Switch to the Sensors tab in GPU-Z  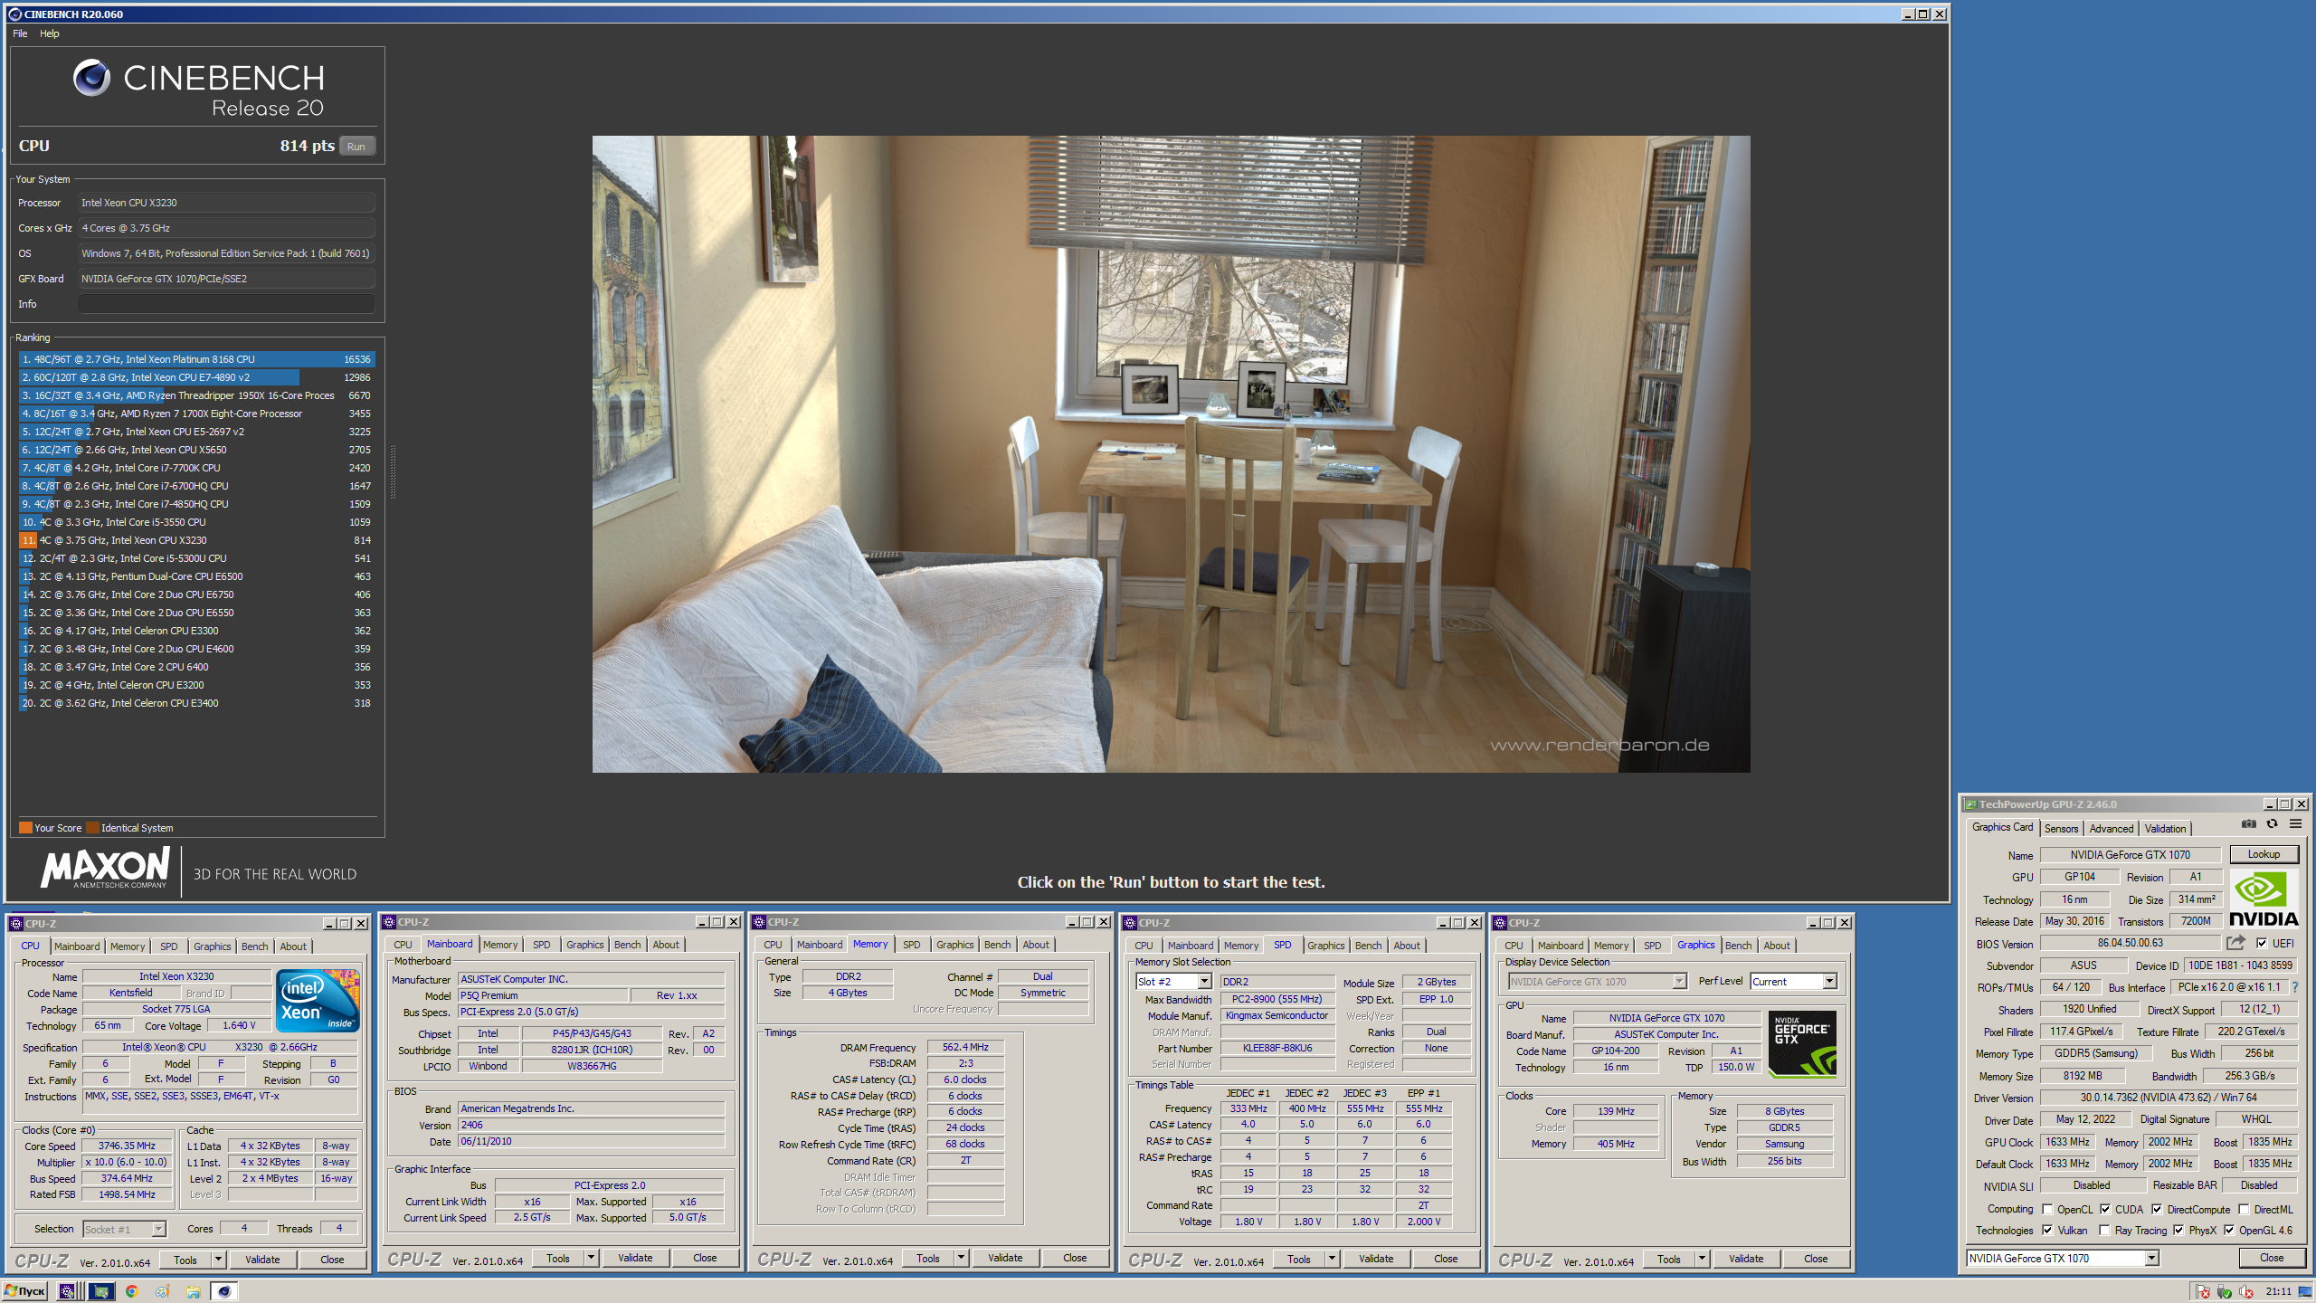[x=2061, y=828]
